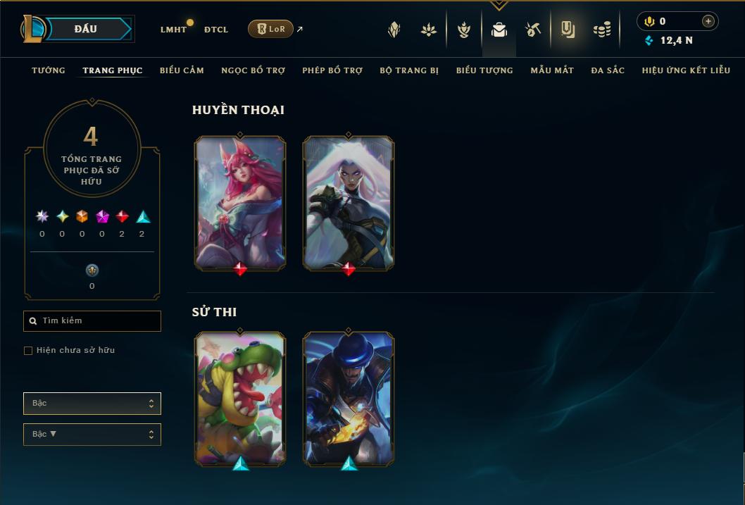Open the Loot hammer icon
Screen dimensions: 745x505
(532, 30)
